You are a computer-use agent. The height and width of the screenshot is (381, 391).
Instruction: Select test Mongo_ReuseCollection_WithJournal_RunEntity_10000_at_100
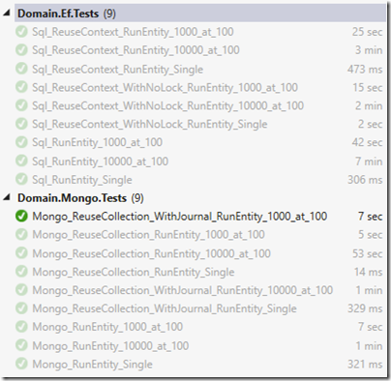click(183, 290)
